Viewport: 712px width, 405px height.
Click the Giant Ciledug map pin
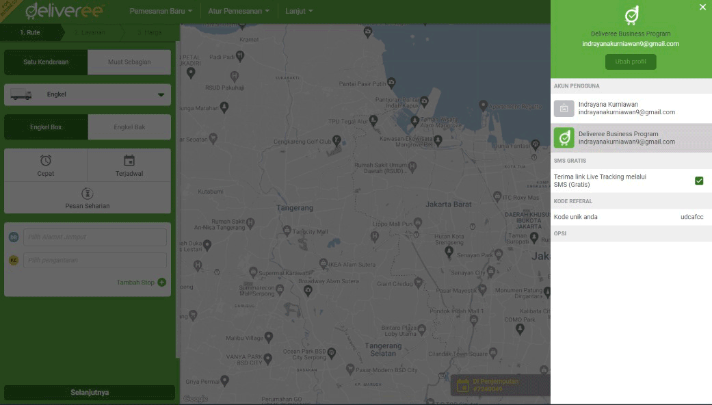(418, 283)
